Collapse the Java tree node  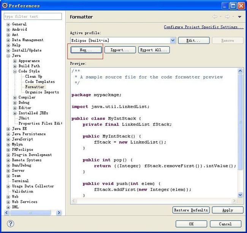click(x=8, y=56)
